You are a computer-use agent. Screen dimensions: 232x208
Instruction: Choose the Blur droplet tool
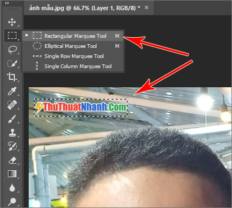pos(12,188)
